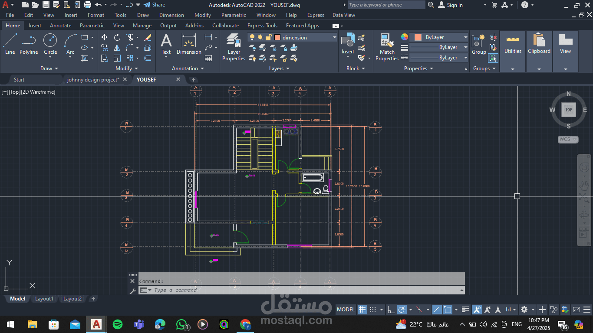Screen dimensions: 593x333
Task: Expand the Annotation panel
Action: (x=188, y=69)
